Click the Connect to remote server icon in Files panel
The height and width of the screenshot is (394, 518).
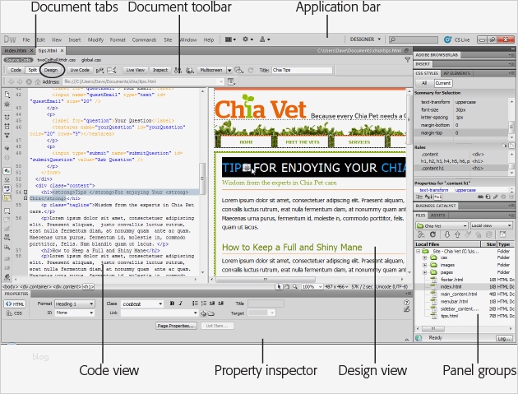[x=421, y=234]
